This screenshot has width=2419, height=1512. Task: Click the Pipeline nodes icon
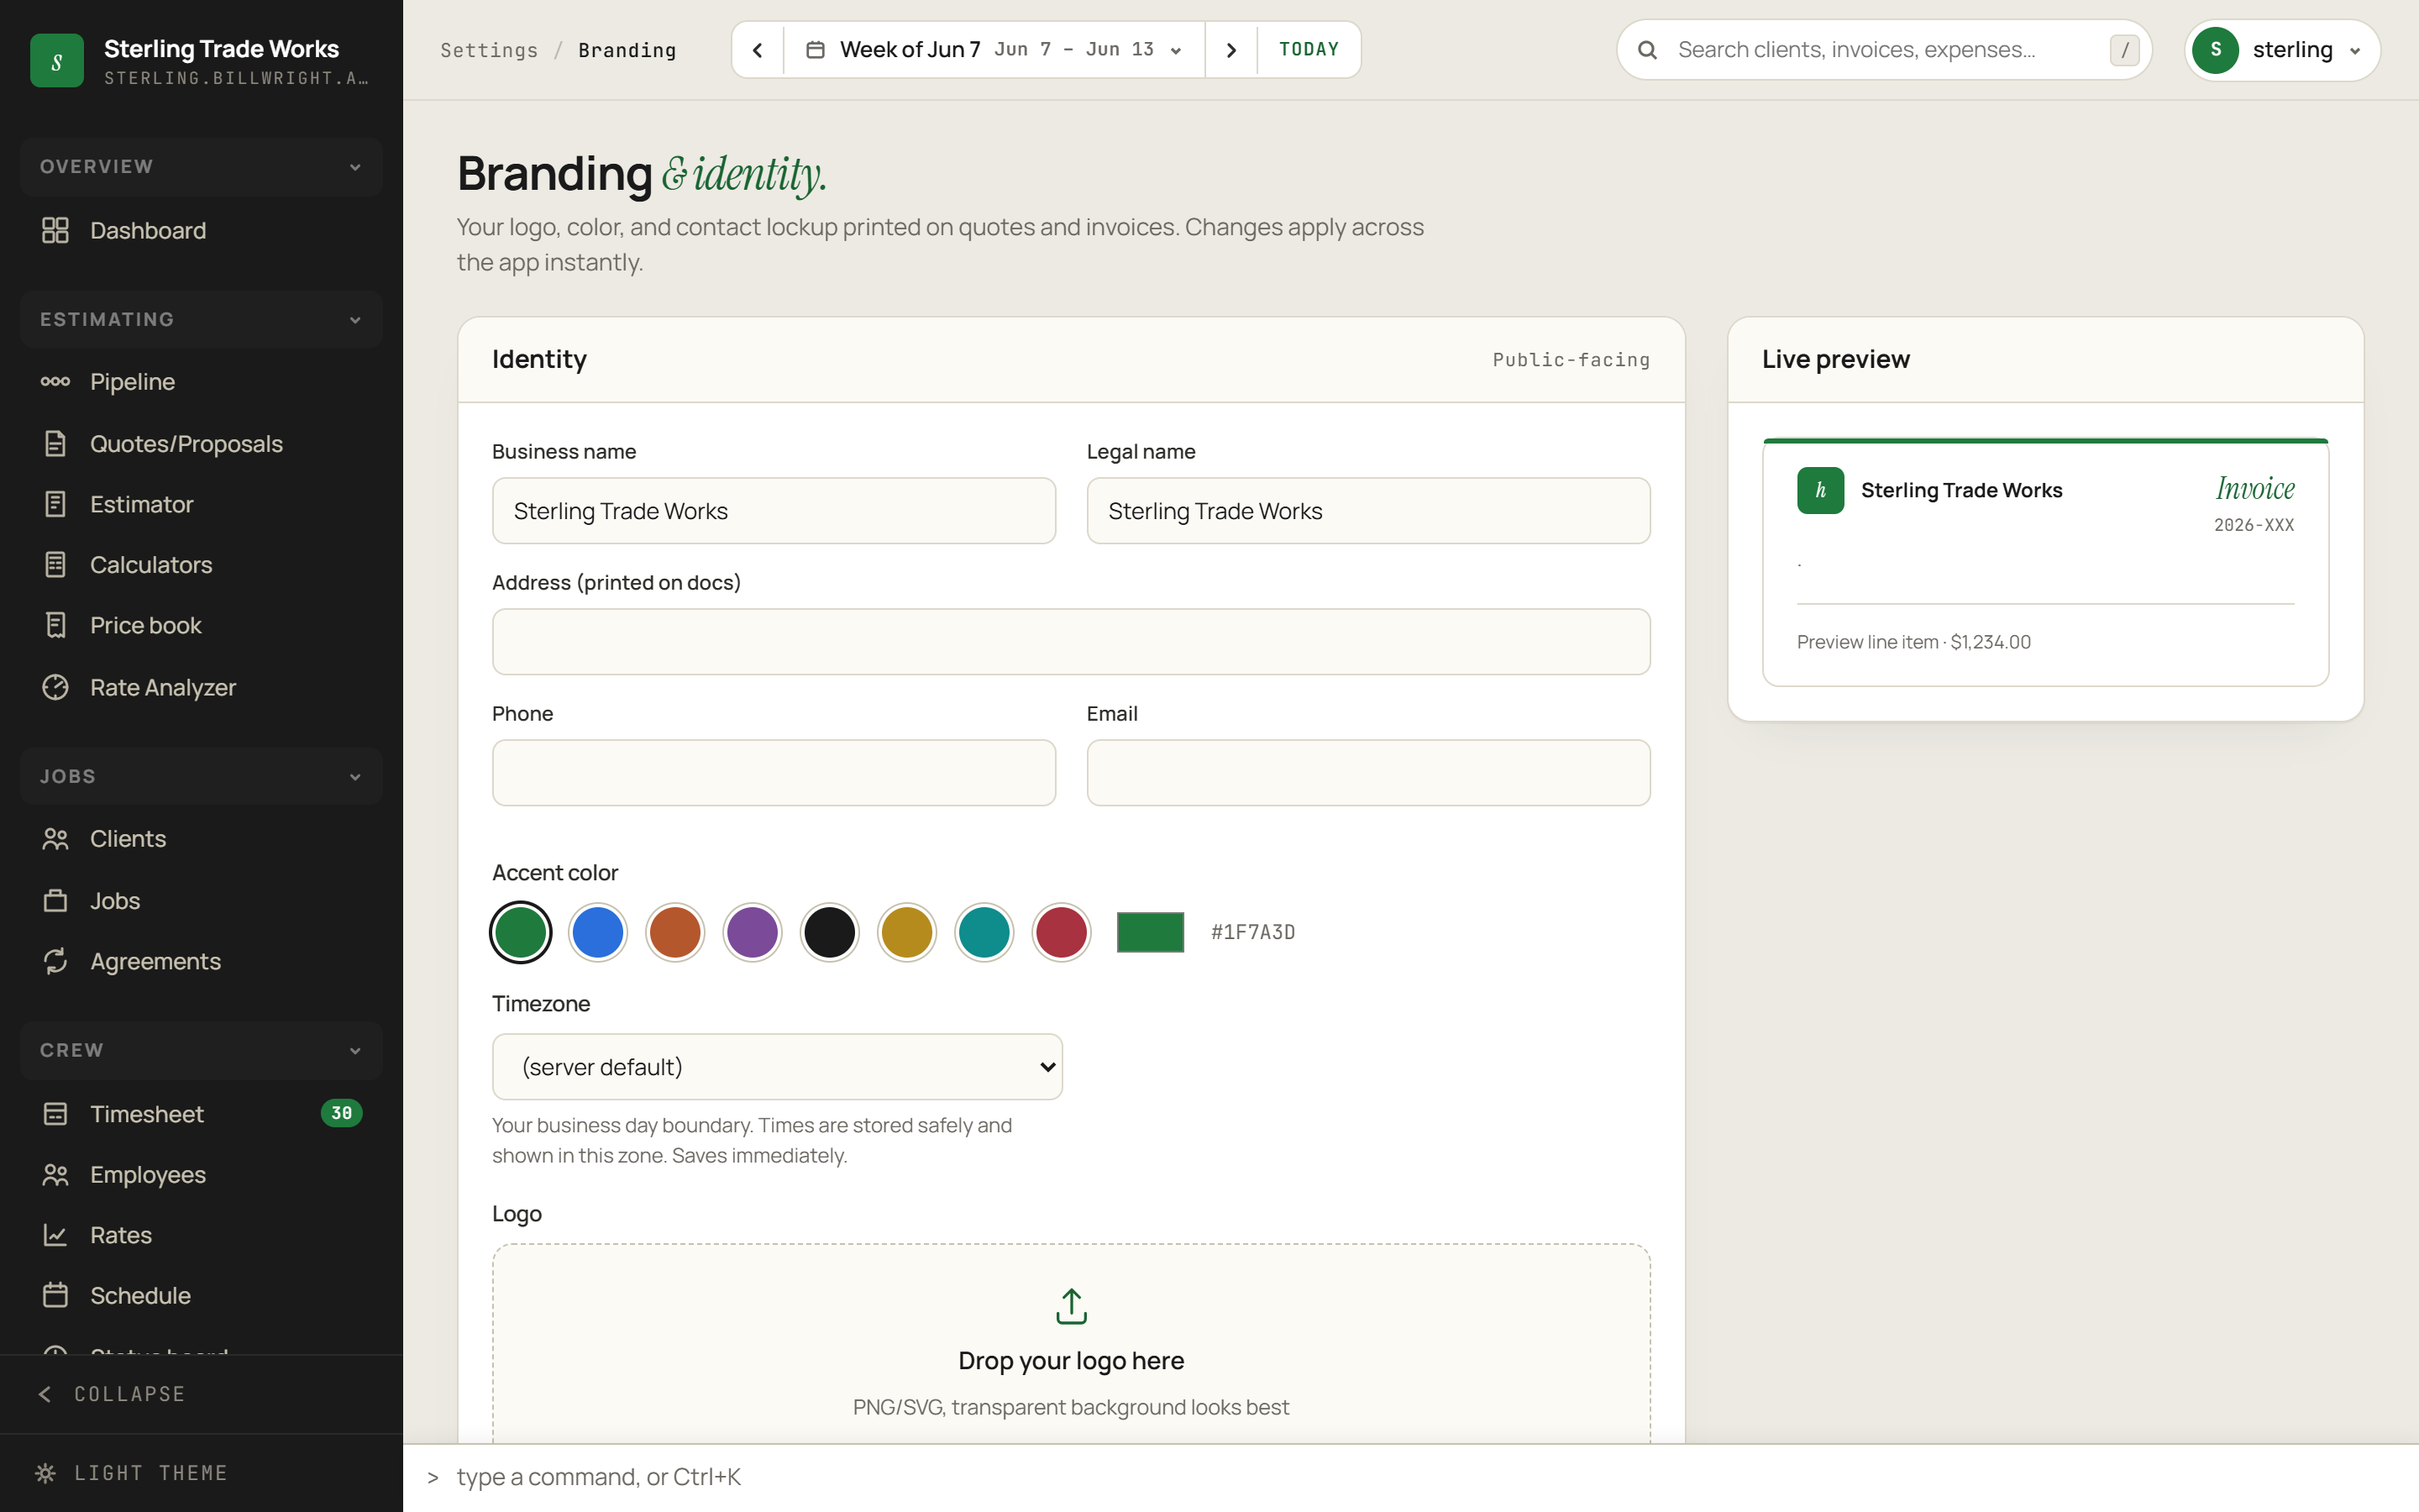pyautogui.click(x=55, y=381)
